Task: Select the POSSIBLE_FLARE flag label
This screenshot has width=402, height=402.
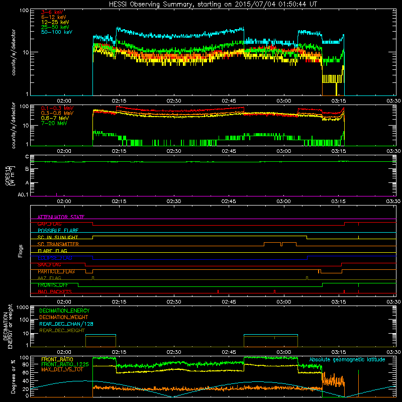Action: click(58, 231)
